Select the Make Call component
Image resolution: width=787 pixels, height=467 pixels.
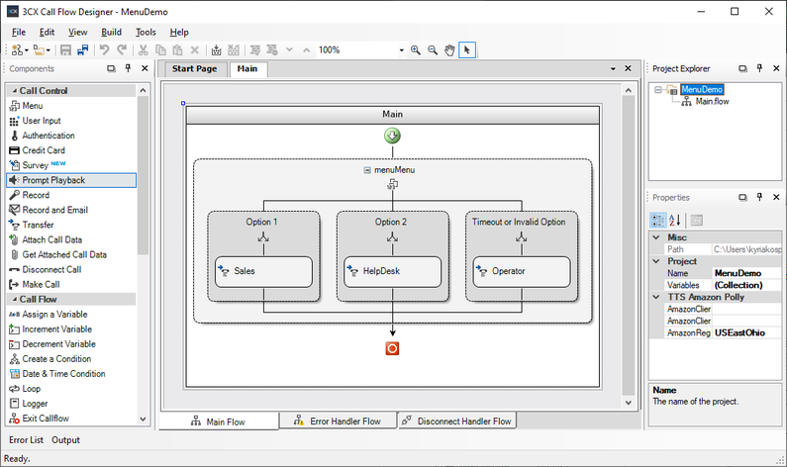click(x=70, y=284)
